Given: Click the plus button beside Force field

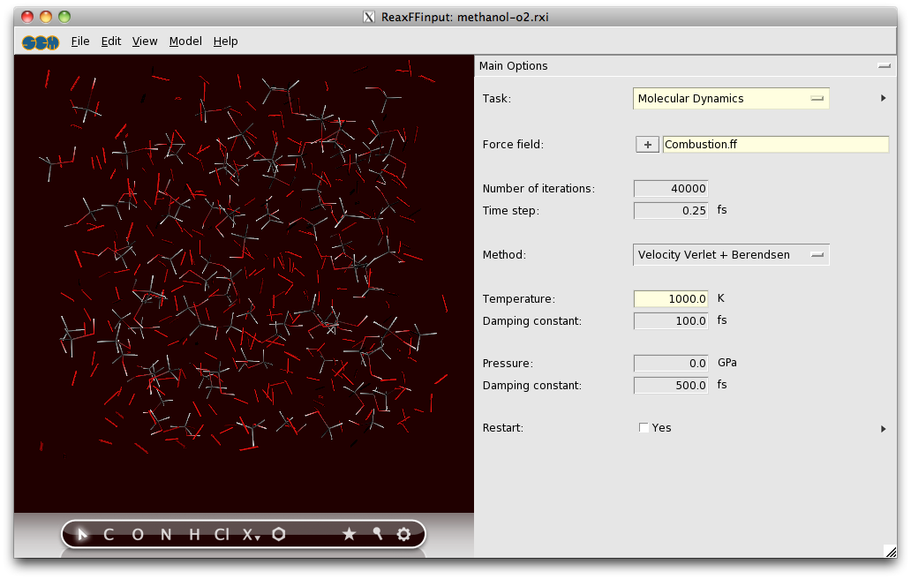Looking at the screenshot, I should 647,145.
